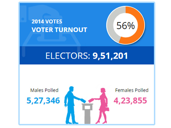Select the males polled number 5,27,346
Viewport: 171px width, 128px height.
click(x=43, y=100)
